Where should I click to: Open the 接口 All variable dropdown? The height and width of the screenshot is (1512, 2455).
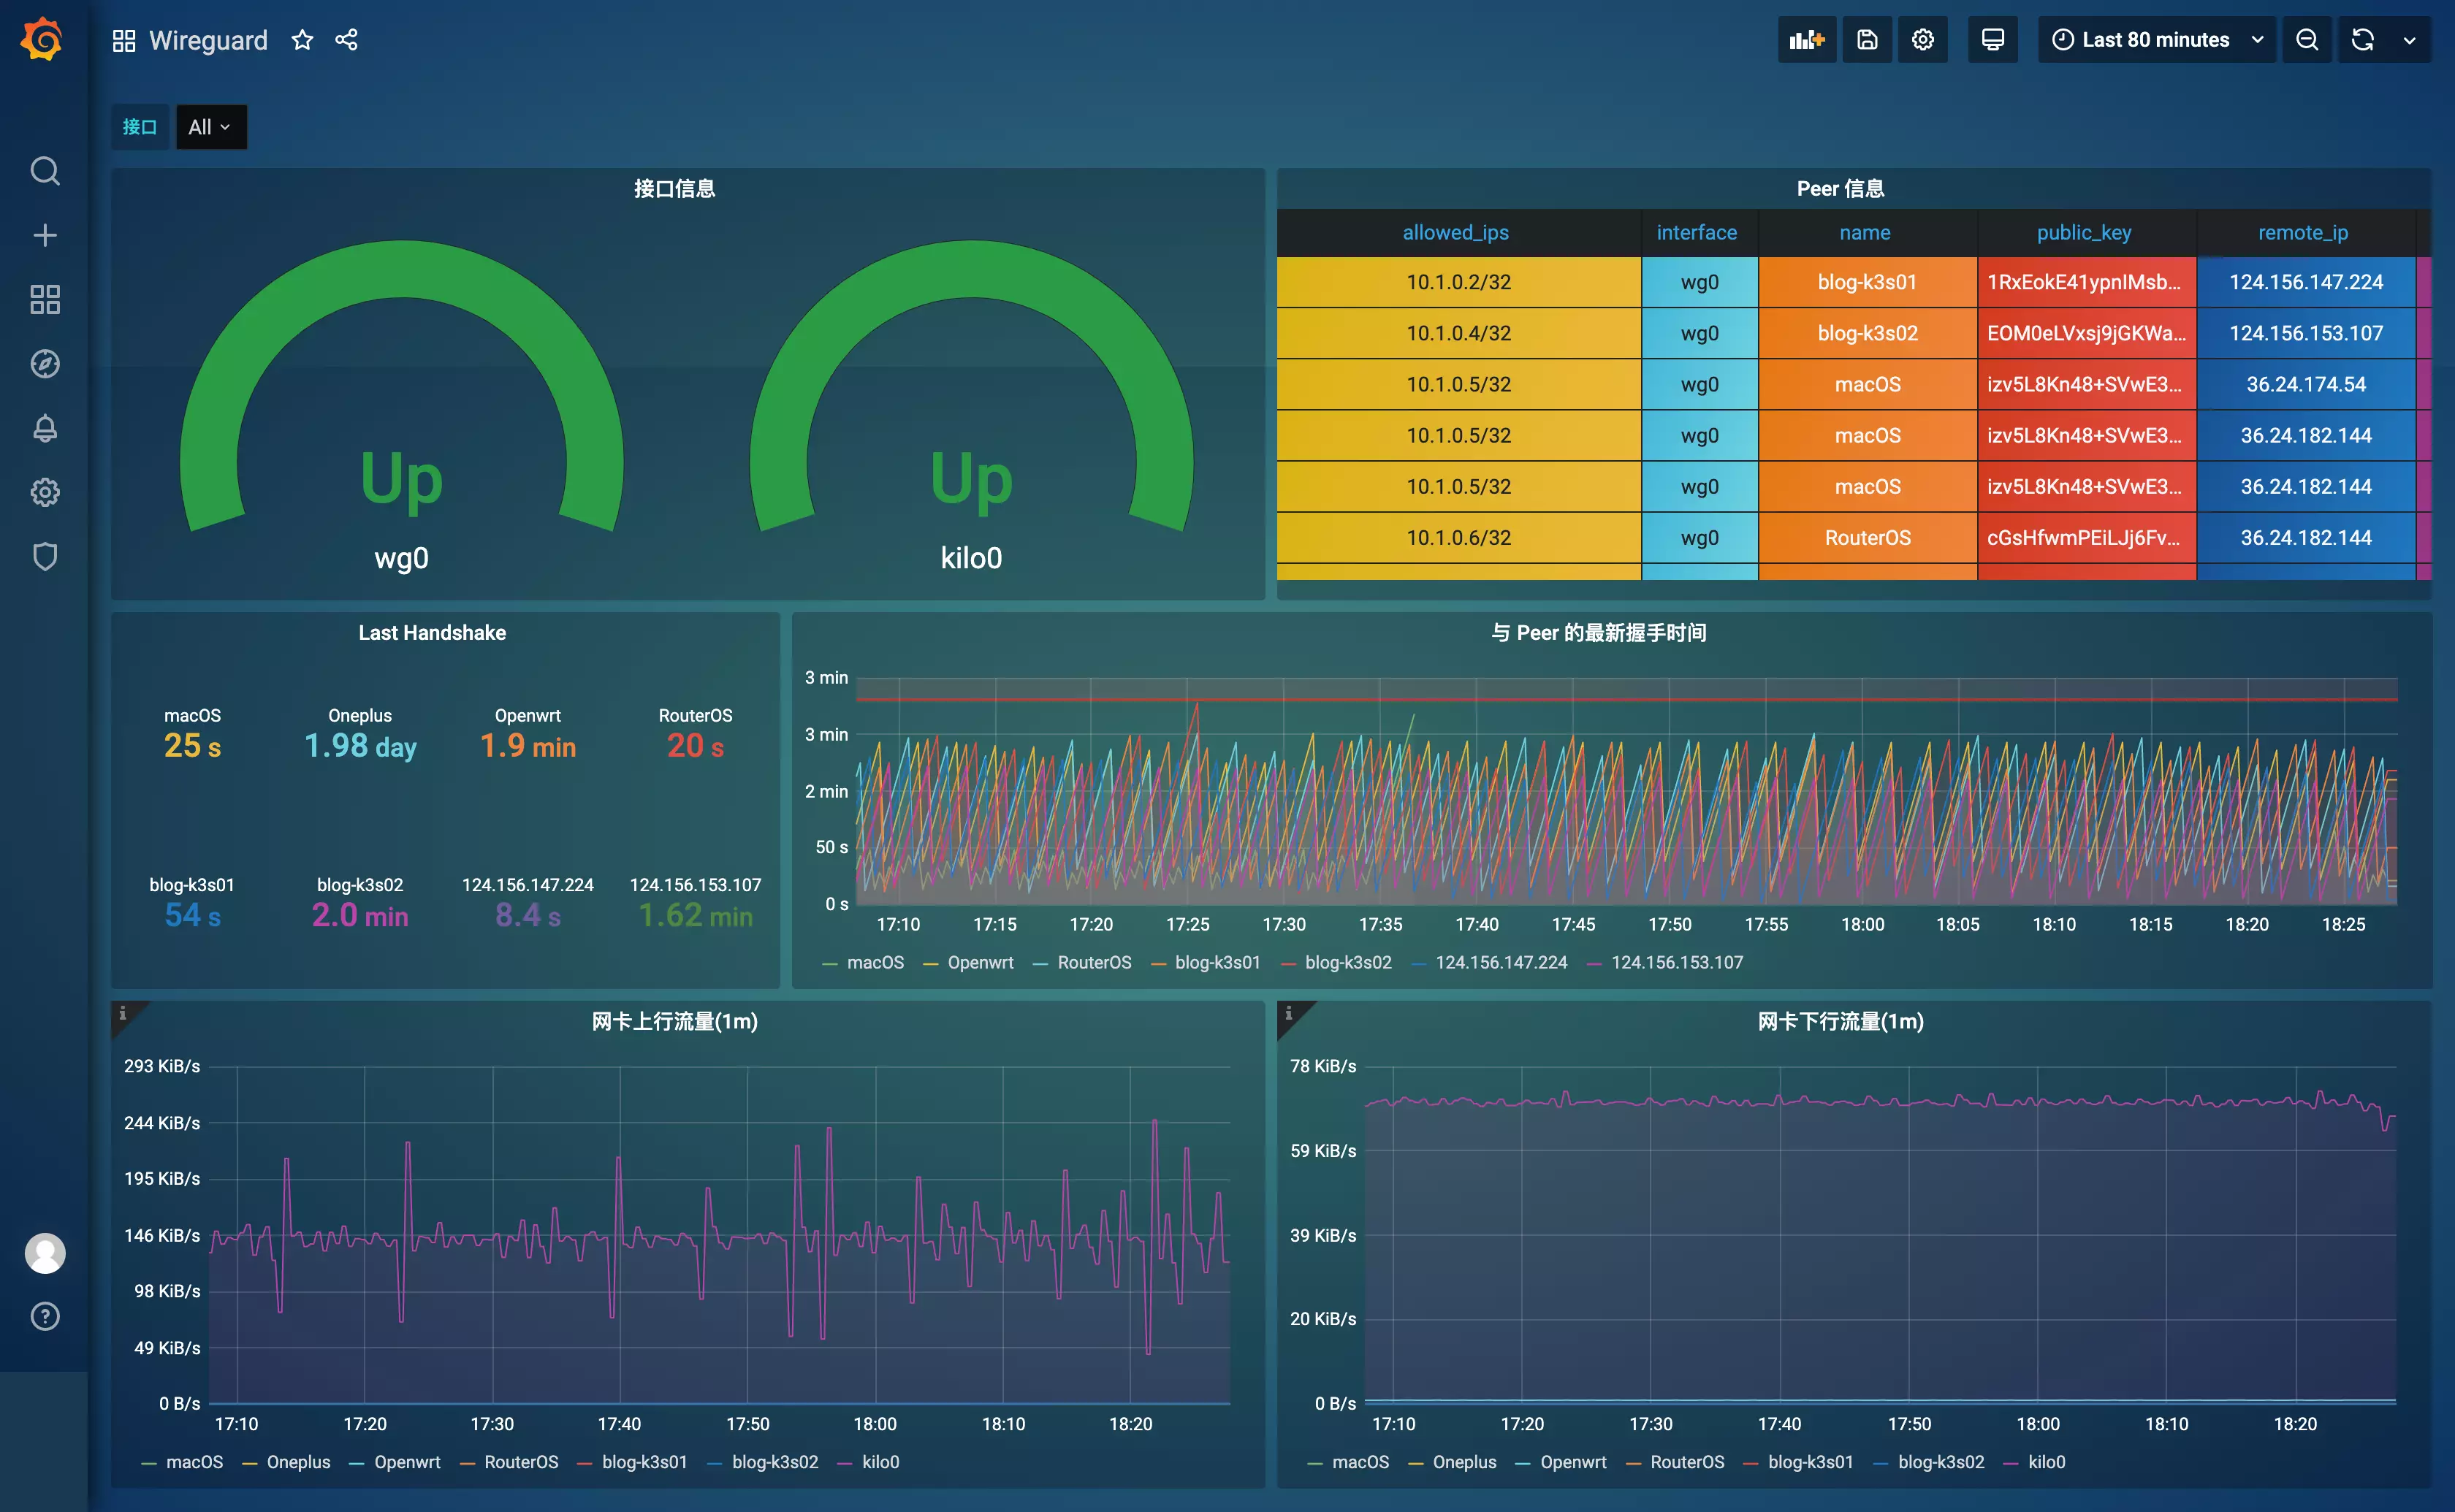click(x=211, y=127)
